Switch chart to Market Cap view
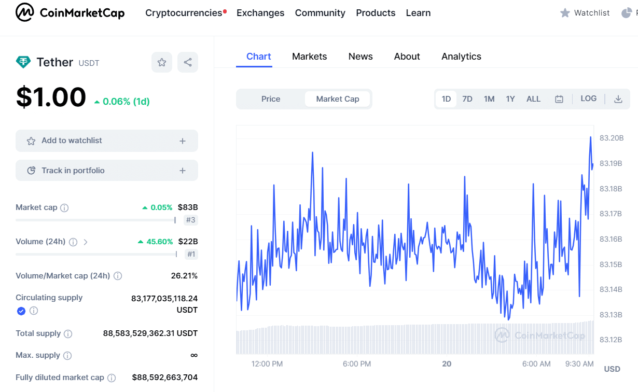The width and height of the screenshot is (638, 392). (x=338, y=99)
